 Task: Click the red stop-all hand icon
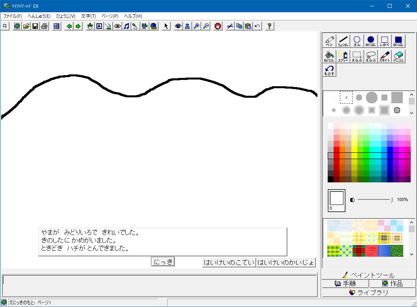(x=218, y=26)
